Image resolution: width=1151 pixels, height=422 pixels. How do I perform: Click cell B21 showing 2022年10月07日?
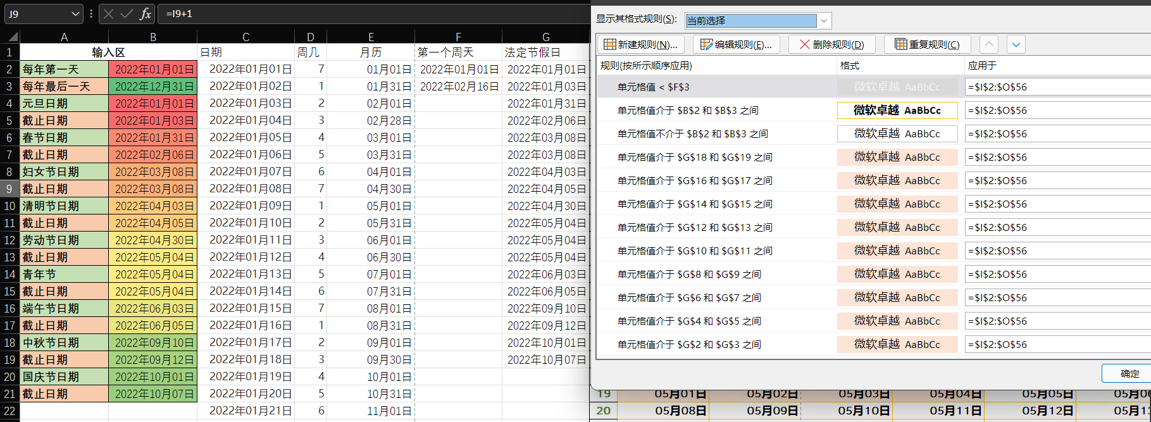(x=153, y=394)
